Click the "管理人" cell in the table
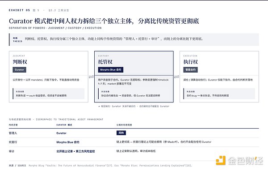 (13, 133)
